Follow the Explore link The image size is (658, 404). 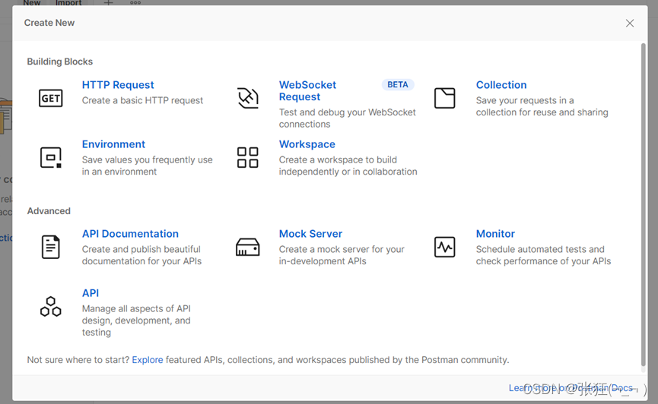click(x=148, y=360)
